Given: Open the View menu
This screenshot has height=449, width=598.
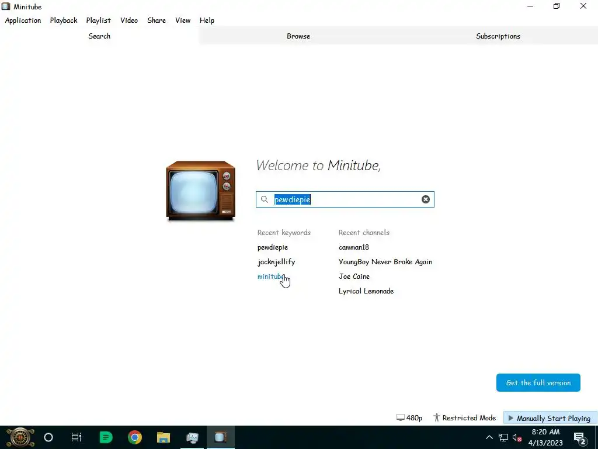Looking at the screenshot, I should 183,20.
